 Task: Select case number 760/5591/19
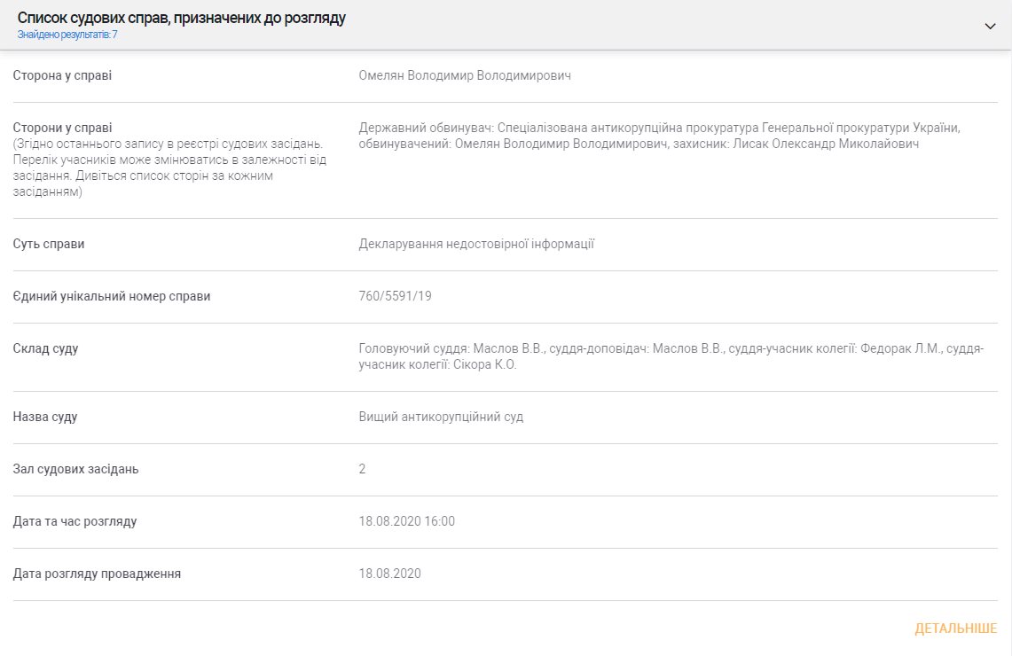tap(395, 296)
